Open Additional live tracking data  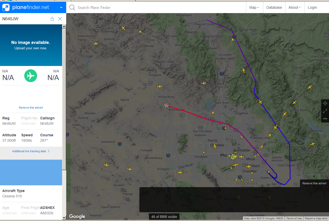click(31, 151)
